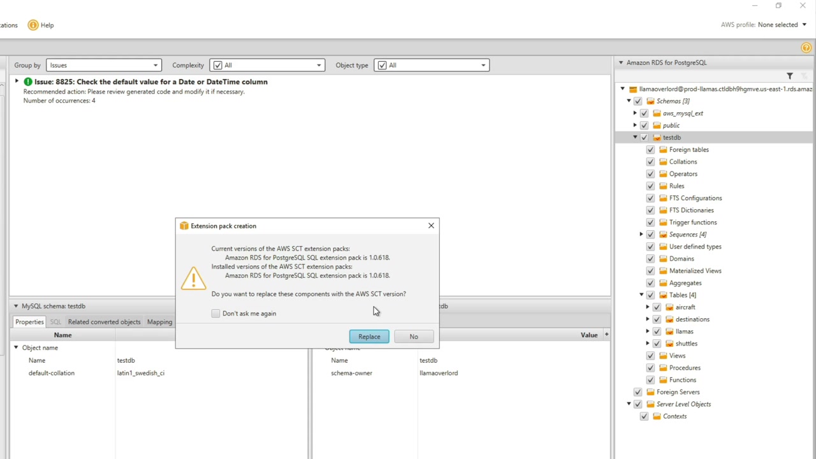The width and height of the screenshot is (816, 459).
Task: Click the Collations folder icon
Action: [x=663, y=162]
